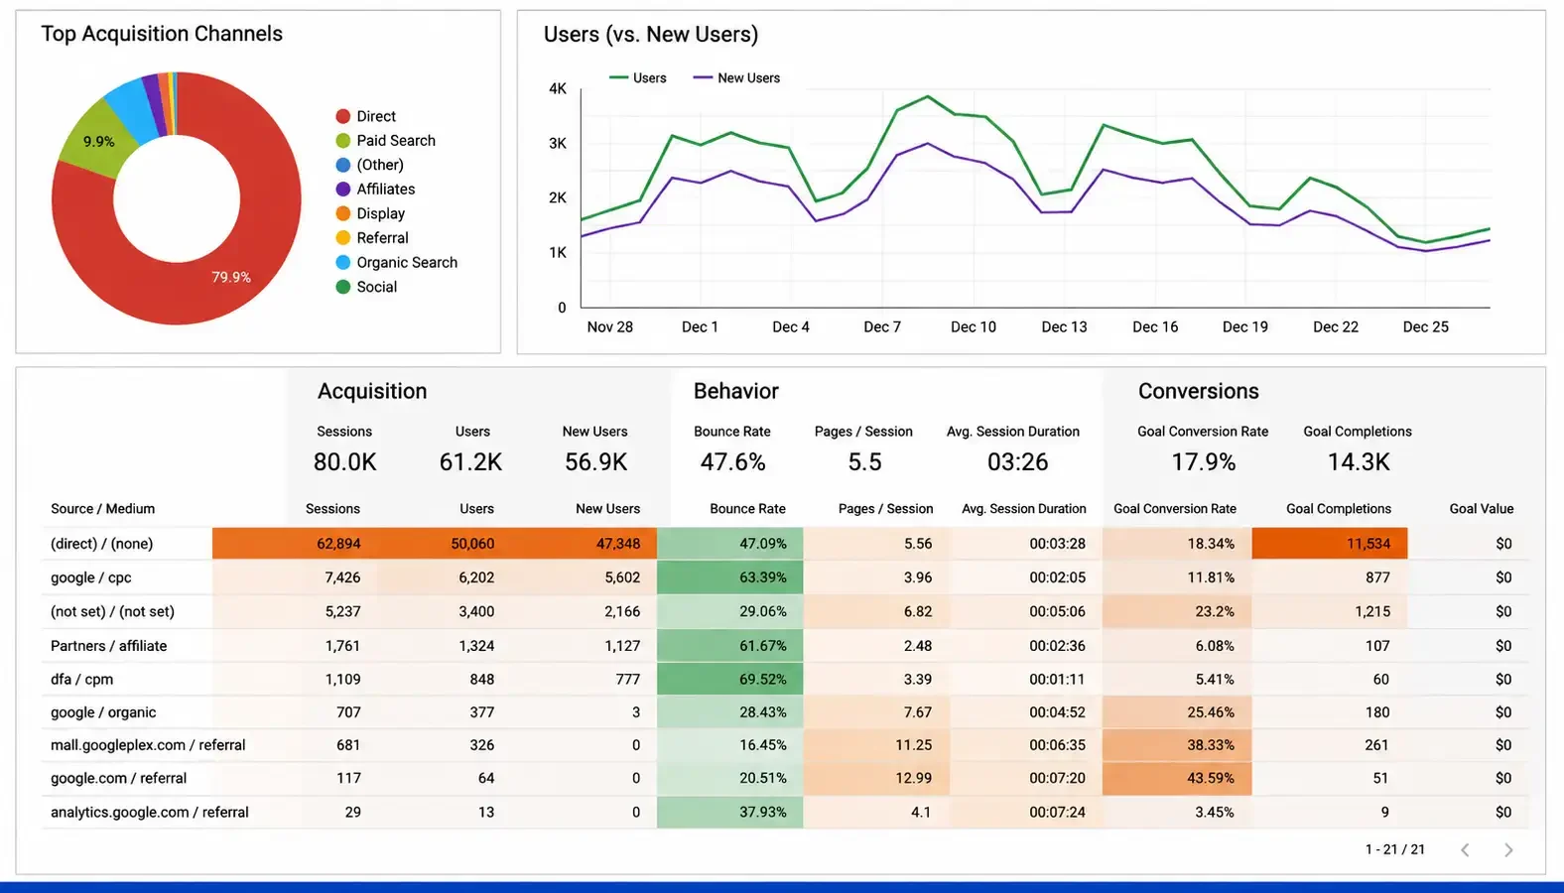Click the Dec 7 axis label

pyautogui.click(x=882, y=327)
